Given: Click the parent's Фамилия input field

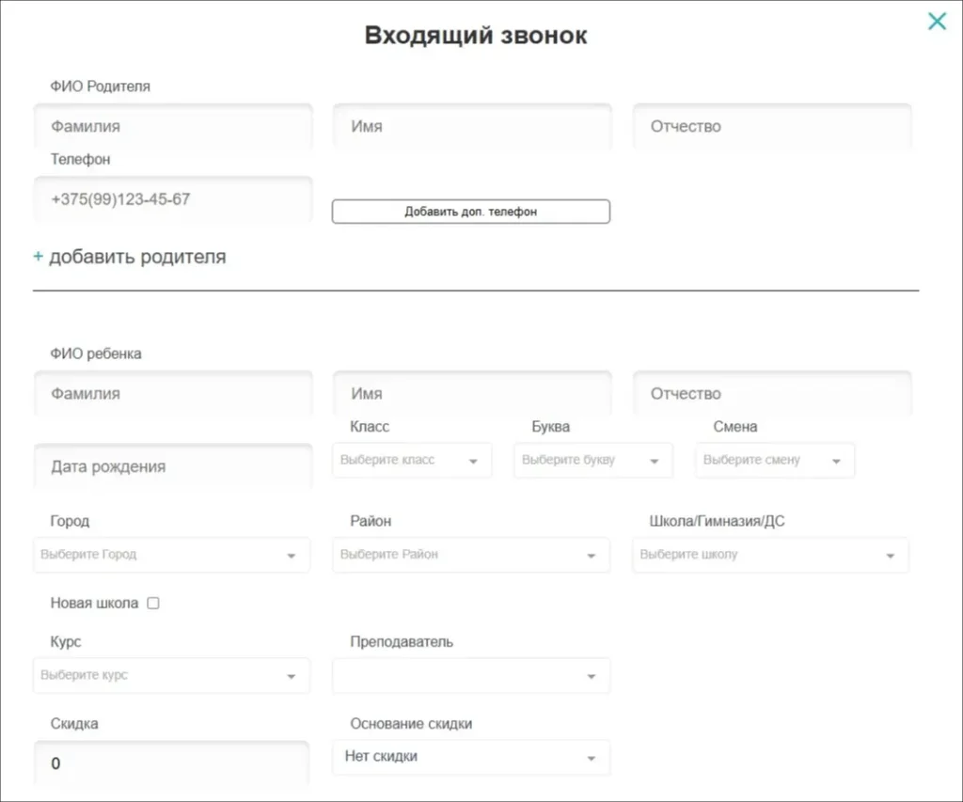Looking at the screenshot, I should pos(173,126).
